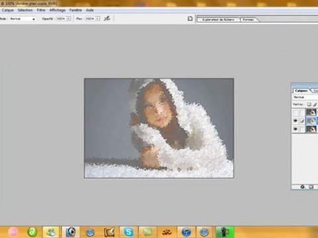The height and width of the screenshot is (238, 318).
Task: Click the pink round dock icon
Action: tap(13, 232)
